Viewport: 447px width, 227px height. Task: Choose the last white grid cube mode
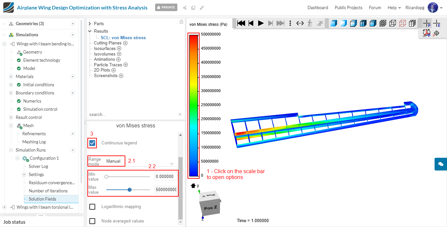pyautogui.click(x=412, y=23)
